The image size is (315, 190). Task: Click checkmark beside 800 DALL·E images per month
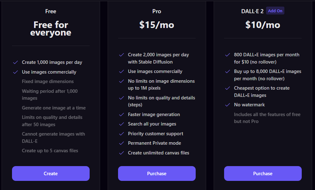[x=228, y=55]
